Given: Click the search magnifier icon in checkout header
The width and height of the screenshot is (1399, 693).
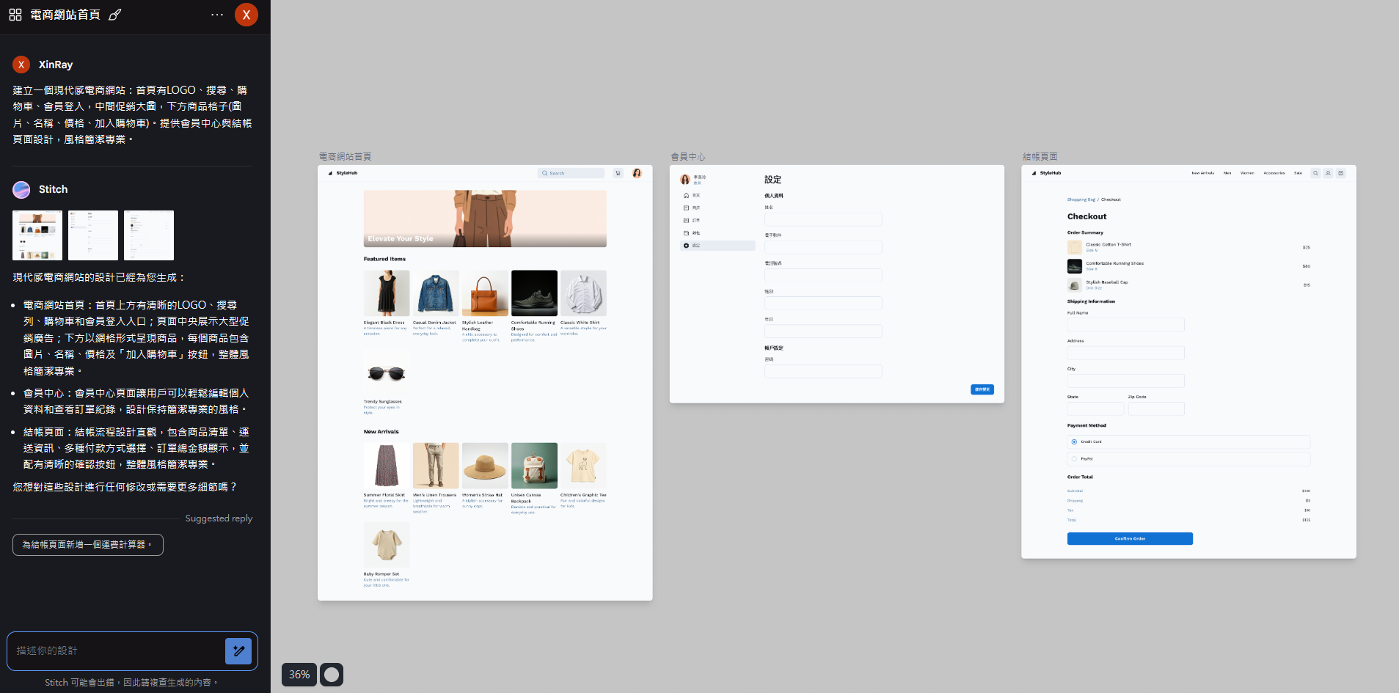Looking at the screenshot, I should click(1315, 173).
